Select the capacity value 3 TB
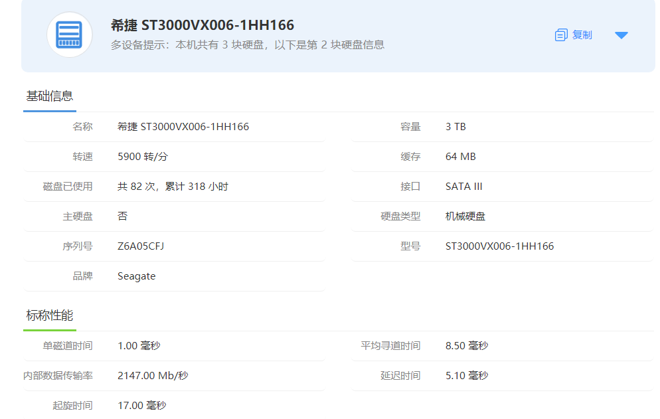Screen dimensions: 660x419 [455, 127]
